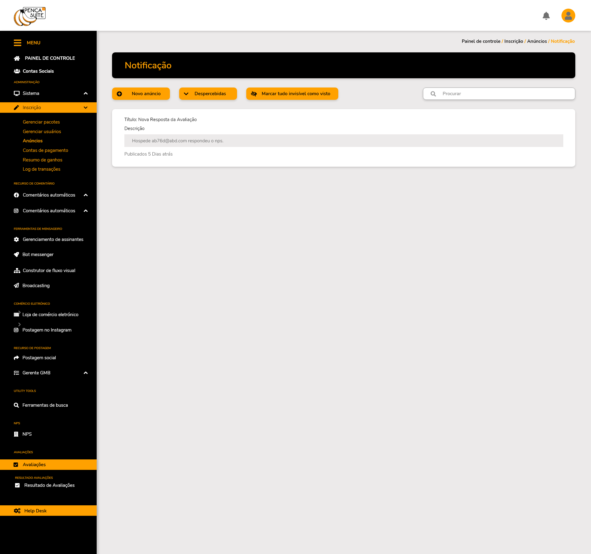Open Contas Sociais from sidebar

38,71
